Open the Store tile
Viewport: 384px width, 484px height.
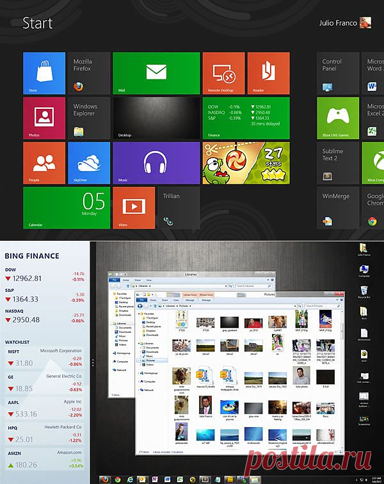click(44, 73)
